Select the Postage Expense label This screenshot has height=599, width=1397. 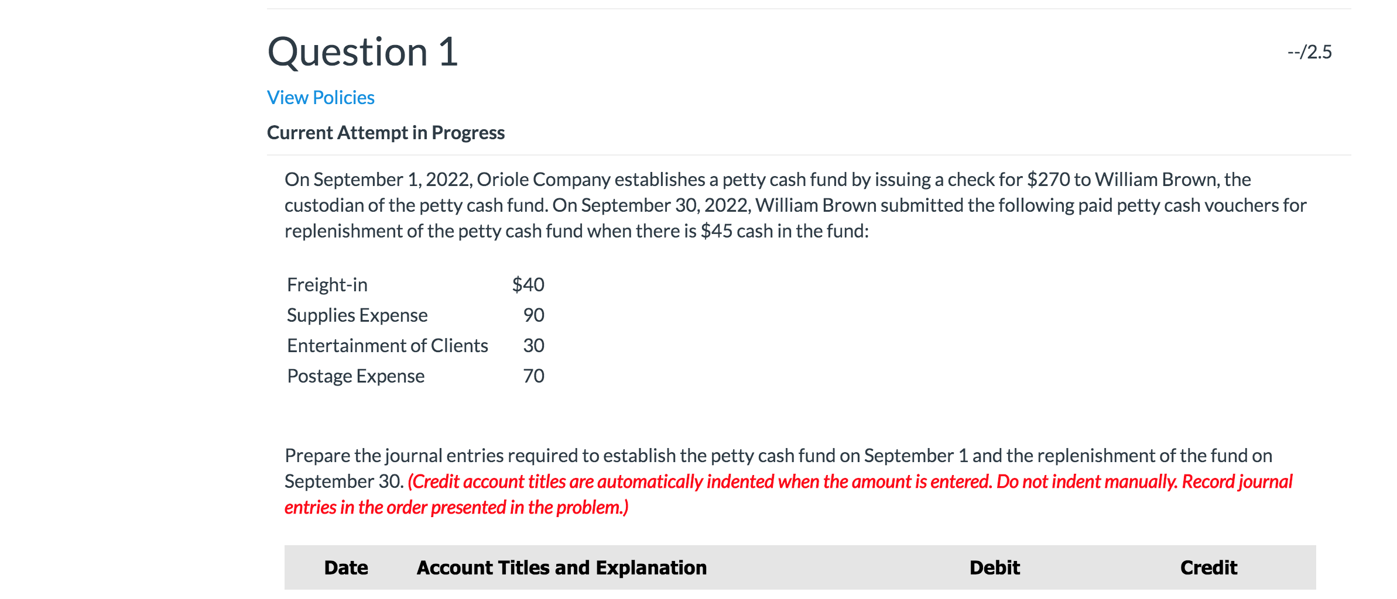(x=355, y=376)
